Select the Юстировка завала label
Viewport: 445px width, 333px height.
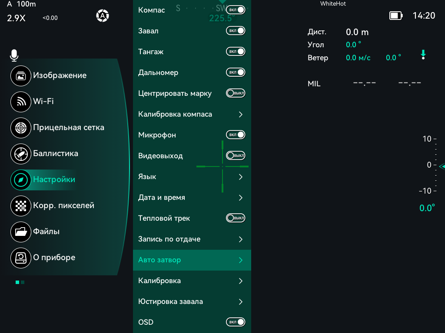[x=170, y=302]
